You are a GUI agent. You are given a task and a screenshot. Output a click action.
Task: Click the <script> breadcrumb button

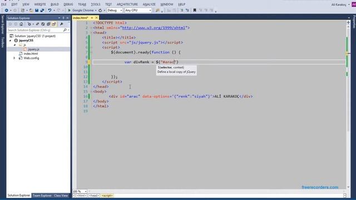[x=107, y=196]
